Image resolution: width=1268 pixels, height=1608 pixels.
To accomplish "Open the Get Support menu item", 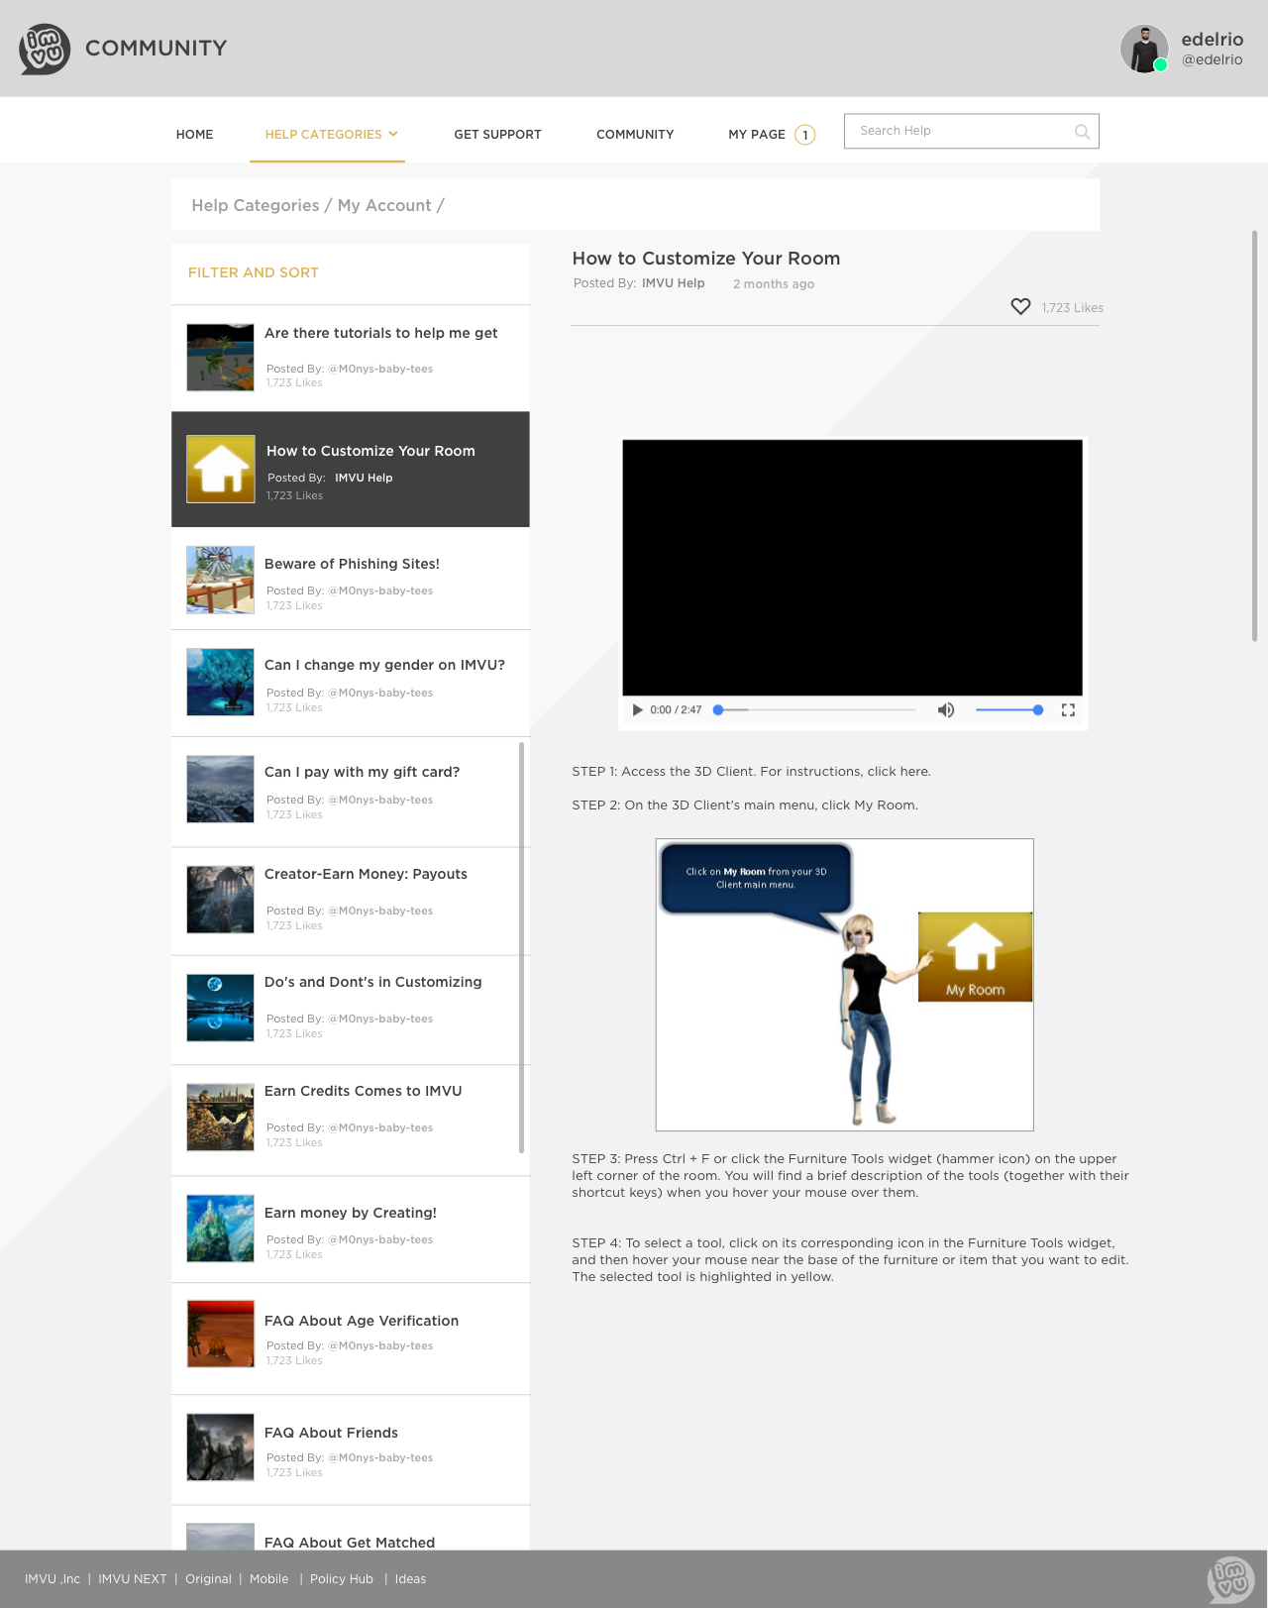I will 497,135.
